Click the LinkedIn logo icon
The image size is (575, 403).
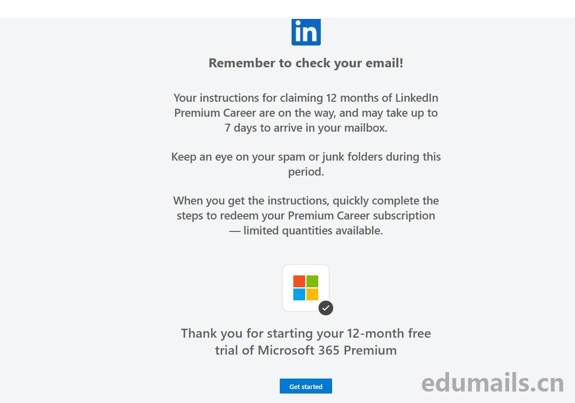pos(306,32)
